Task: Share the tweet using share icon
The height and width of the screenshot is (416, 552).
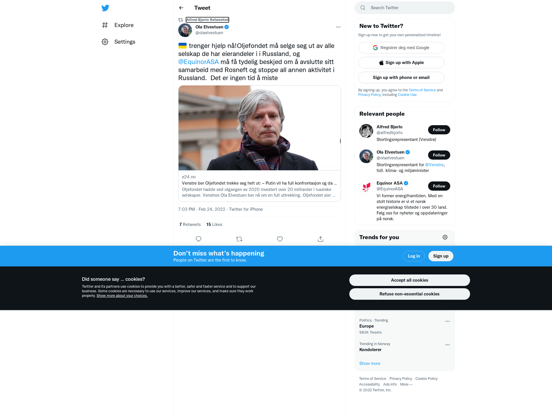Action: (321, 239)
